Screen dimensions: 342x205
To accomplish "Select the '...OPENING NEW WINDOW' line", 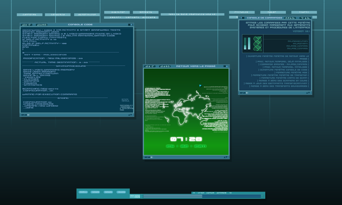I will (41, 106).
